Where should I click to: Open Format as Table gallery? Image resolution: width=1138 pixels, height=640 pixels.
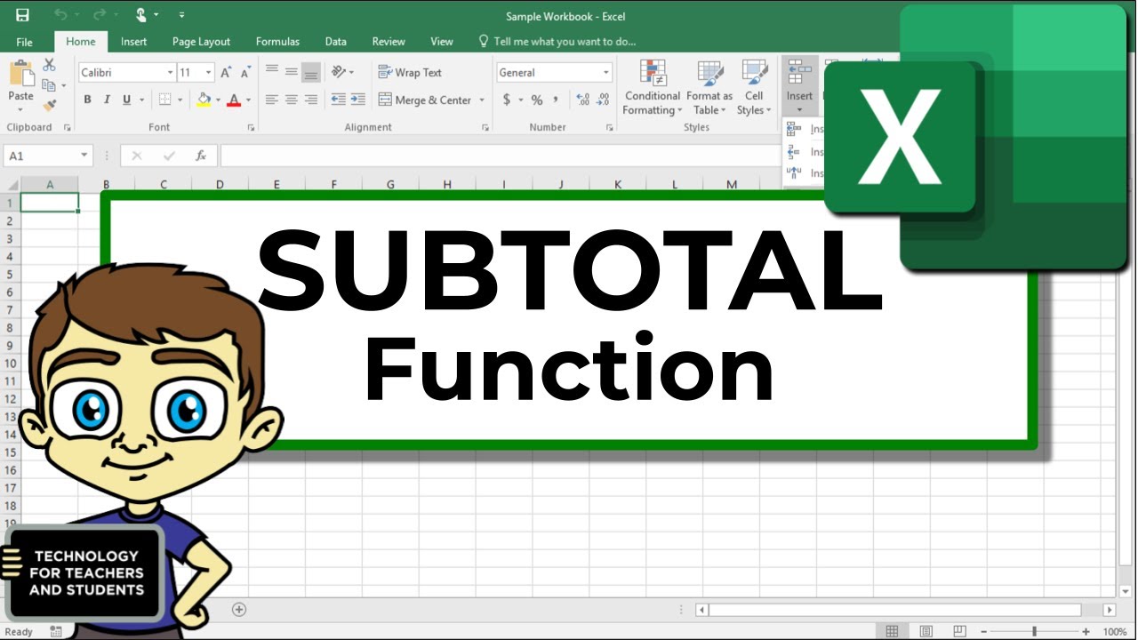coord(709,88)
